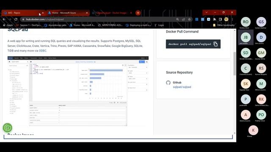Click the scrollbar down arrow

tap(235, 133)
